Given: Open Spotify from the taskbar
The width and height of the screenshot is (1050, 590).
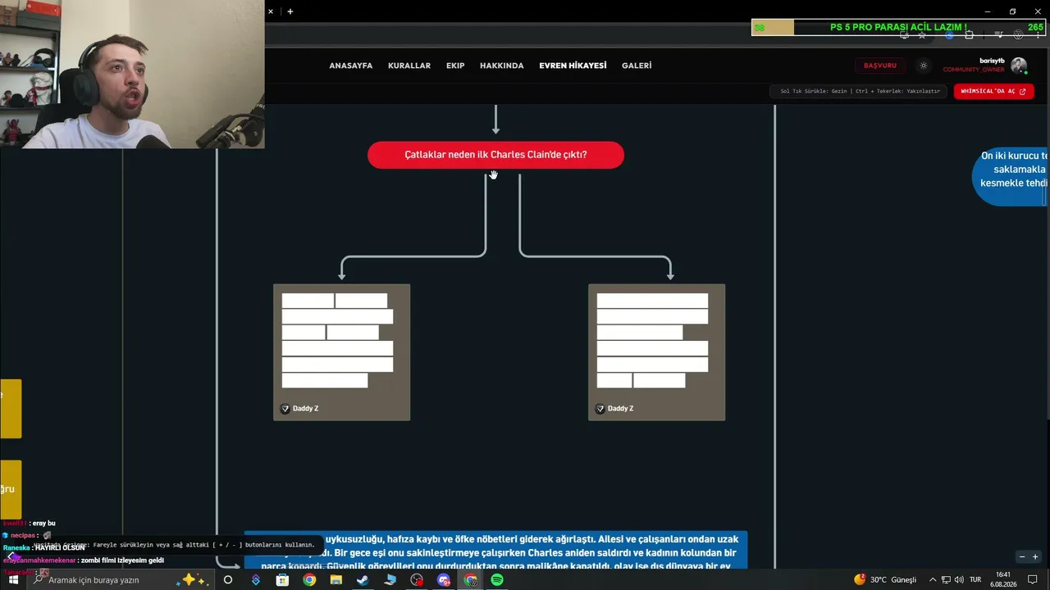Looking at the screenshot, I should (x=497, y=579).
